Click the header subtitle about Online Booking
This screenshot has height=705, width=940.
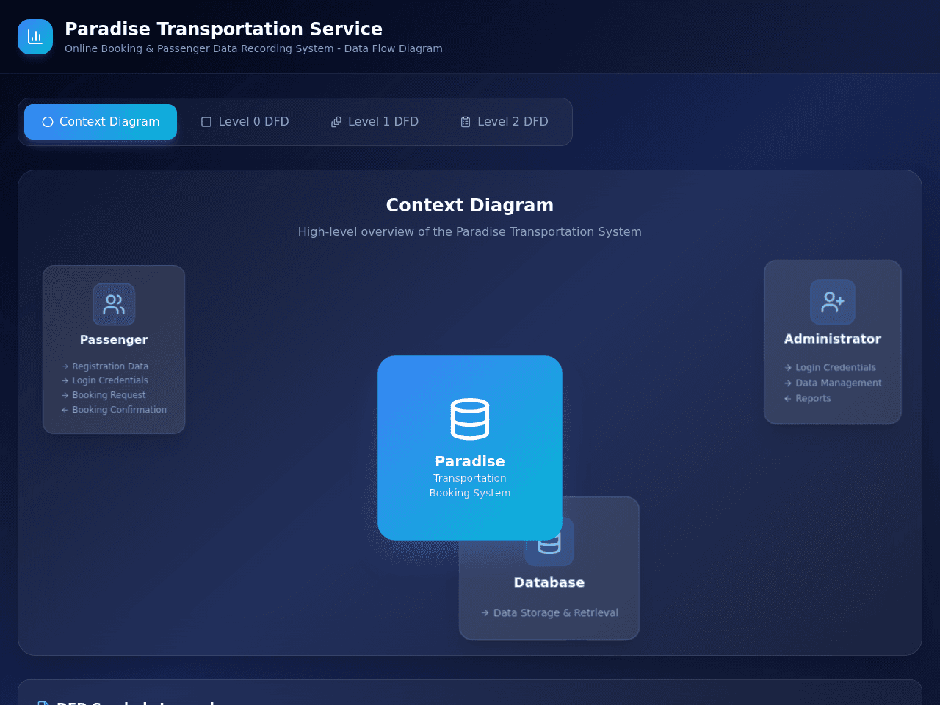(253, 48)
